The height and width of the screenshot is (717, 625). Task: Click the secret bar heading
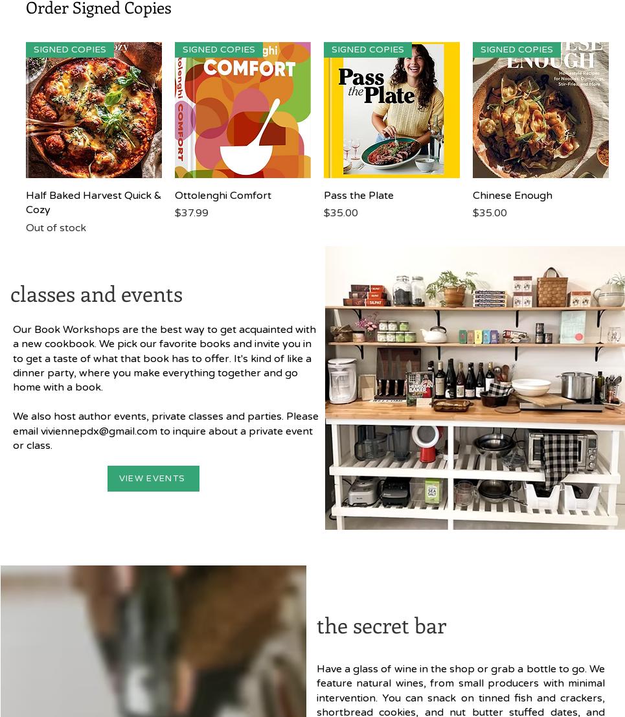381,626
